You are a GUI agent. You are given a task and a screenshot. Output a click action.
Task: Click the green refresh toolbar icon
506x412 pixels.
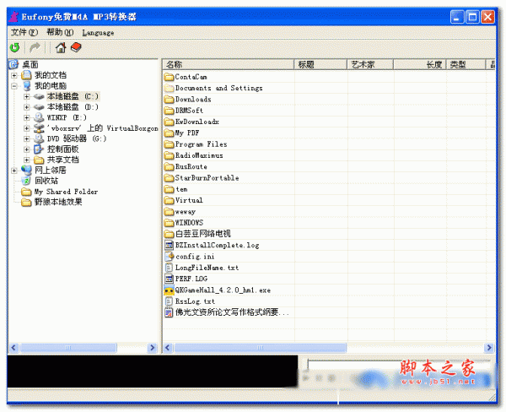(14, 48)
